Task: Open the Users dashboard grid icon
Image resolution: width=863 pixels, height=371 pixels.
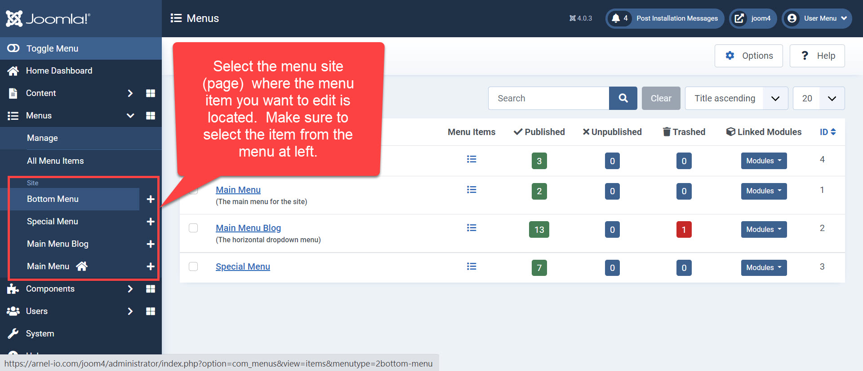Action: [151, 311]
